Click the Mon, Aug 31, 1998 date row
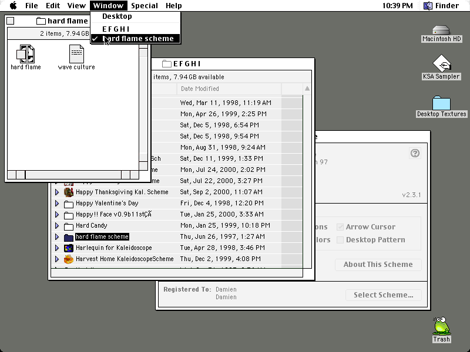This screenshot has height=352, width=470. click(x=223, y=148)
